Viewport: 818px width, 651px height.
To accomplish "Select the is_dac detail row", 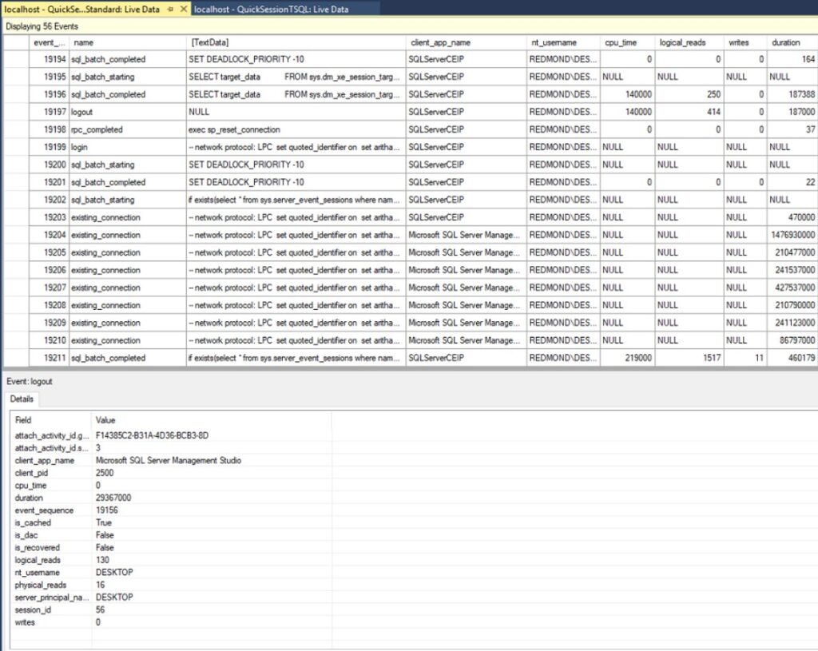I will pyautogui.click(x=171, y=535).
